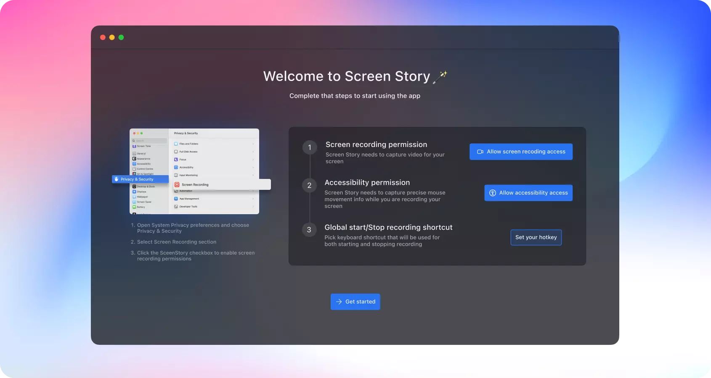Expand App Management with its disclosure chevron

tap(253, 199)
